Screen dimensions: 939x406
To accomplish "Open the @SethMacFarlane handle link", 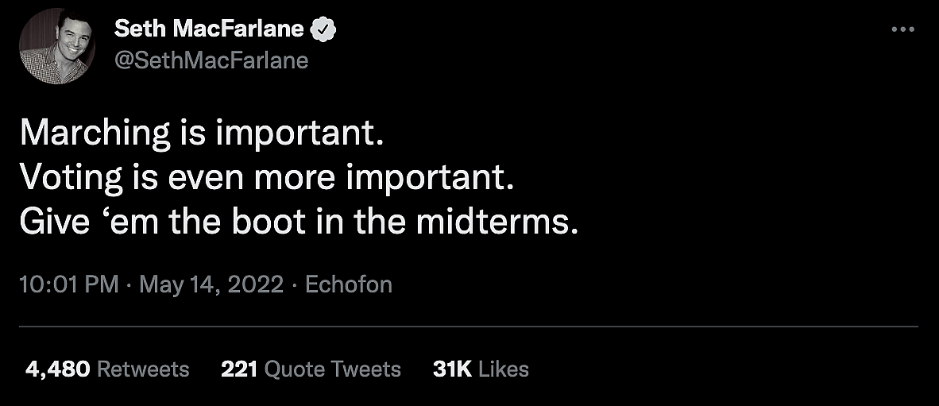I will (x=211, y=60).
